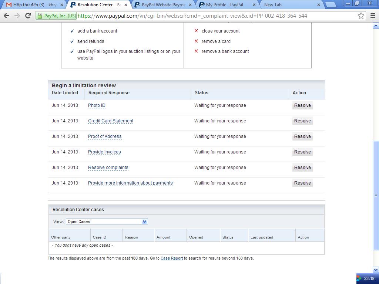Close the PayPal Website Payments tab
This screenshot has height=284, width=379.
click(x=190, y=5)
